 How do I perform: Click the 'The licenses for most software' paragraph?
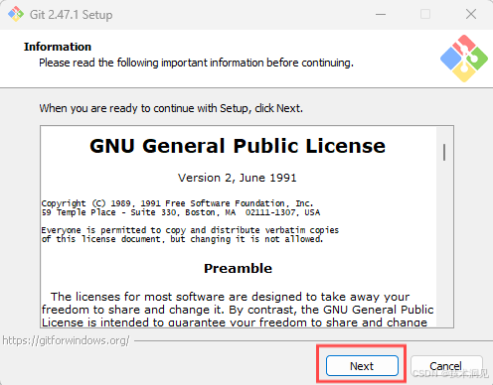pos(238,310)
